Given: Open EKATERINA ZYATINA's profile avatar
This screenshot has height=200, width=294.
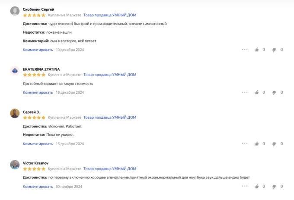Looking at the screenshot, I should click(x=15, y=71).
